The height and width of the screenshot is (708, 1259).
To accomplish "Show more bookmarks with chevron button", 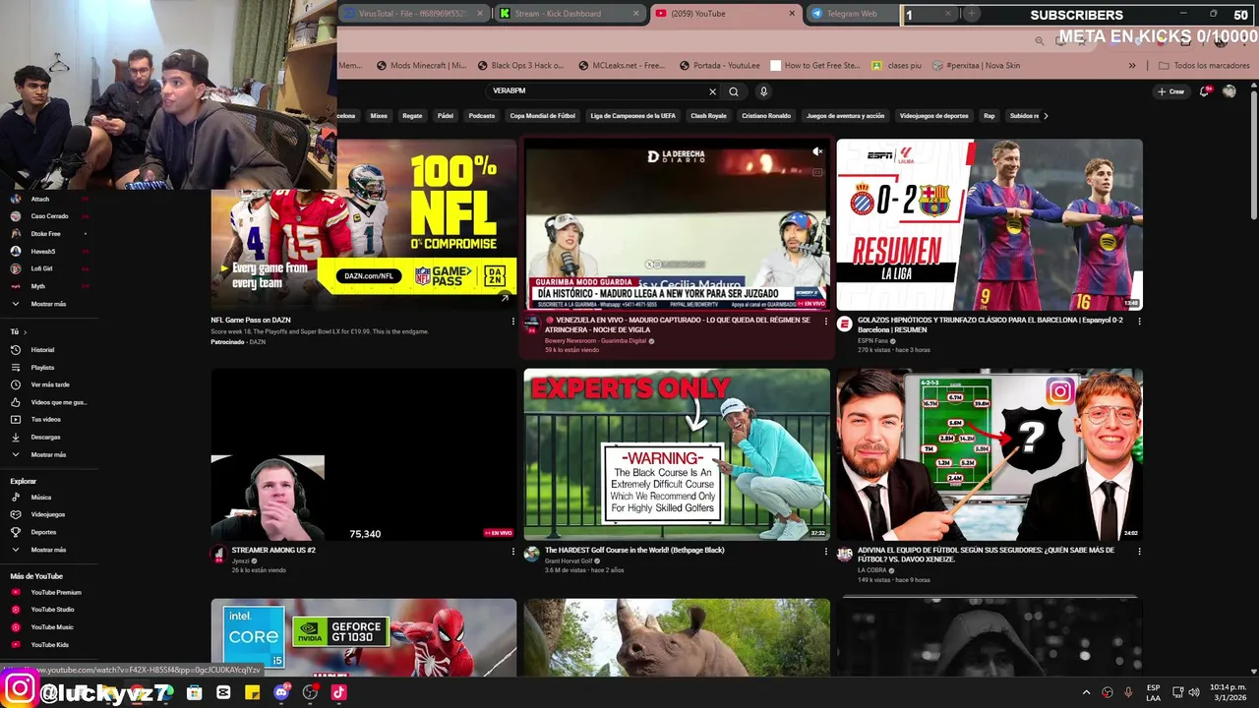I will click(1132, 66).
